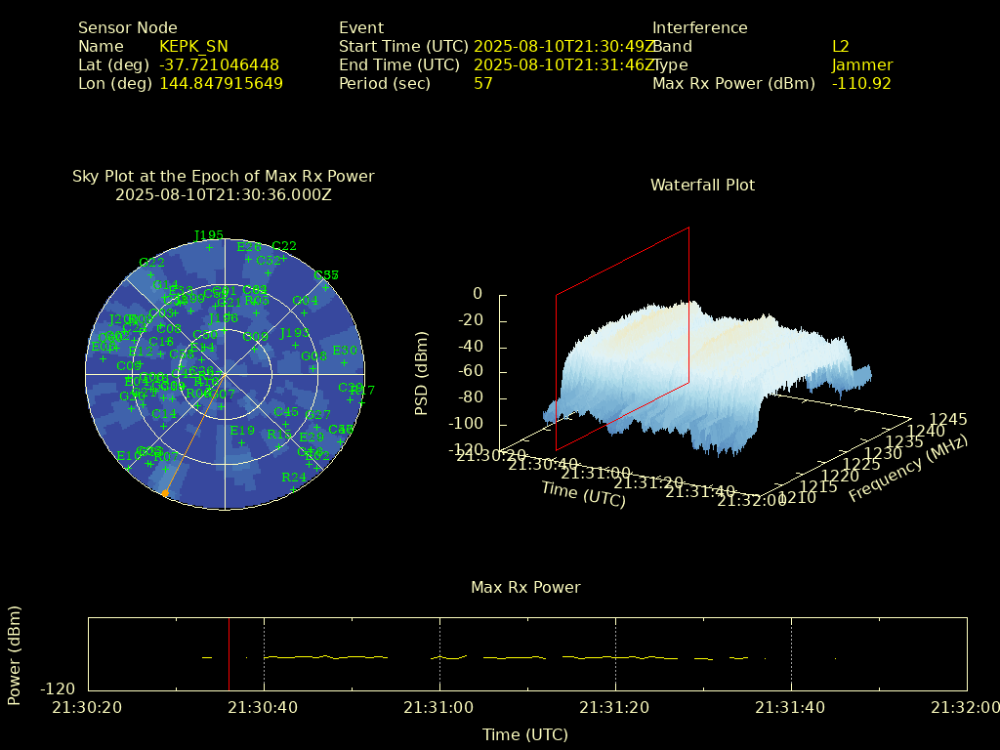Screen dimensions: 1000x750
Task: Click the J195 satellite marker in sky plot
Action: pos(209,246)
